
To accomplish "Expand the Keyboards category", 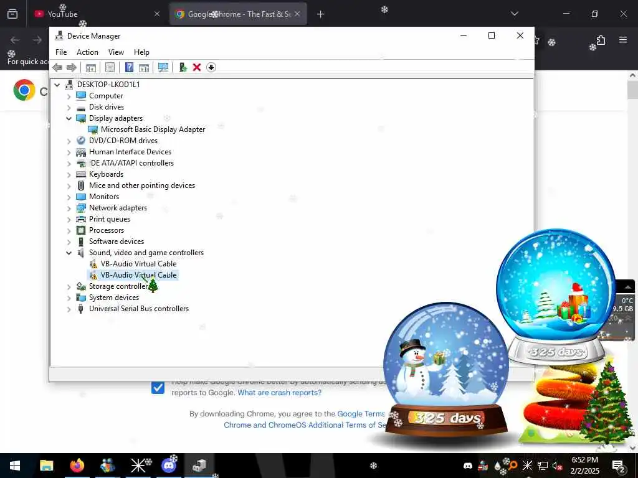I will 69,175.
